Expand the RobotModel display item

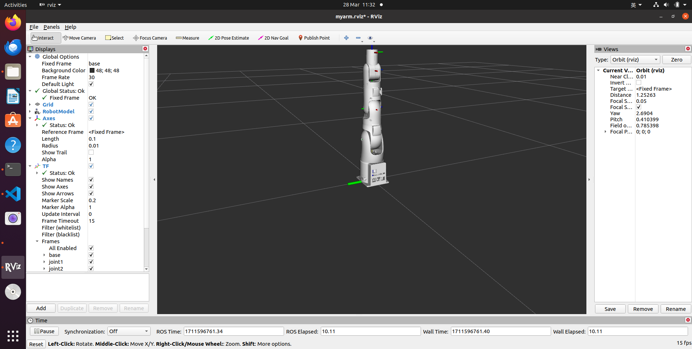tap(30, 111)
